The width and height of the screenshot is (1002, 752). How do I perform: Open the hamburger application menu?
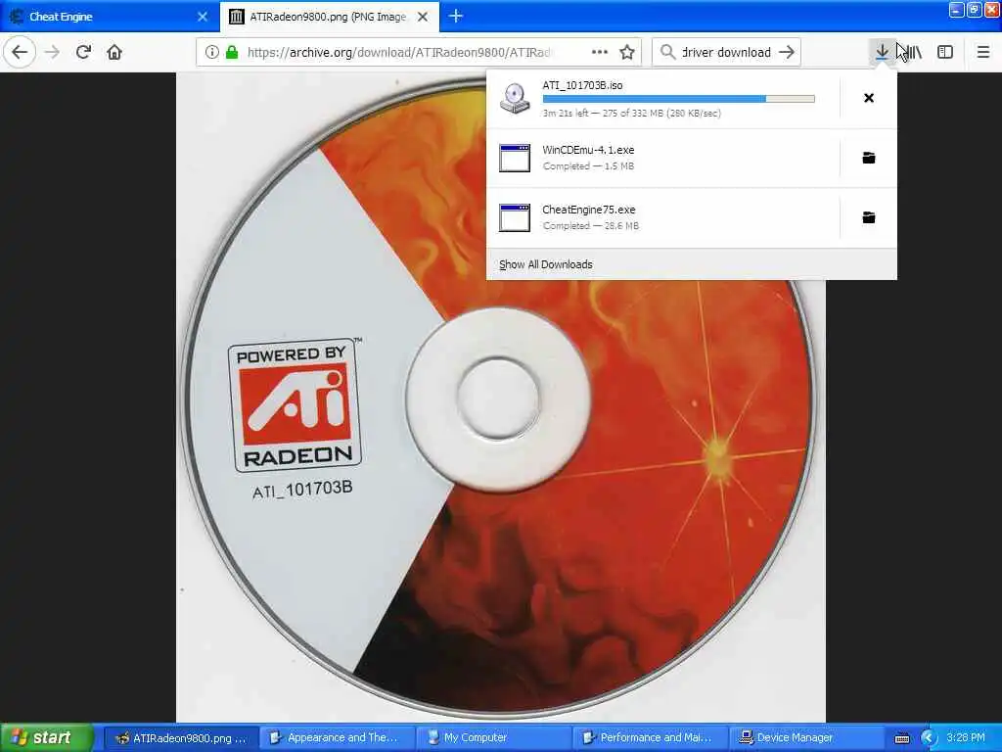[x=983, y=53]
